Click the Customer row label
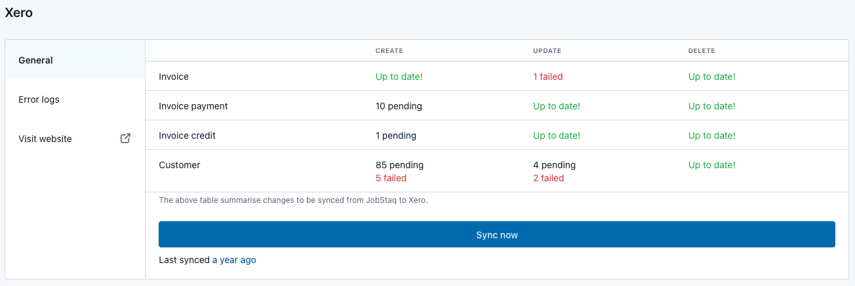The width and height of the screenshot is (855, 286). 180,165
